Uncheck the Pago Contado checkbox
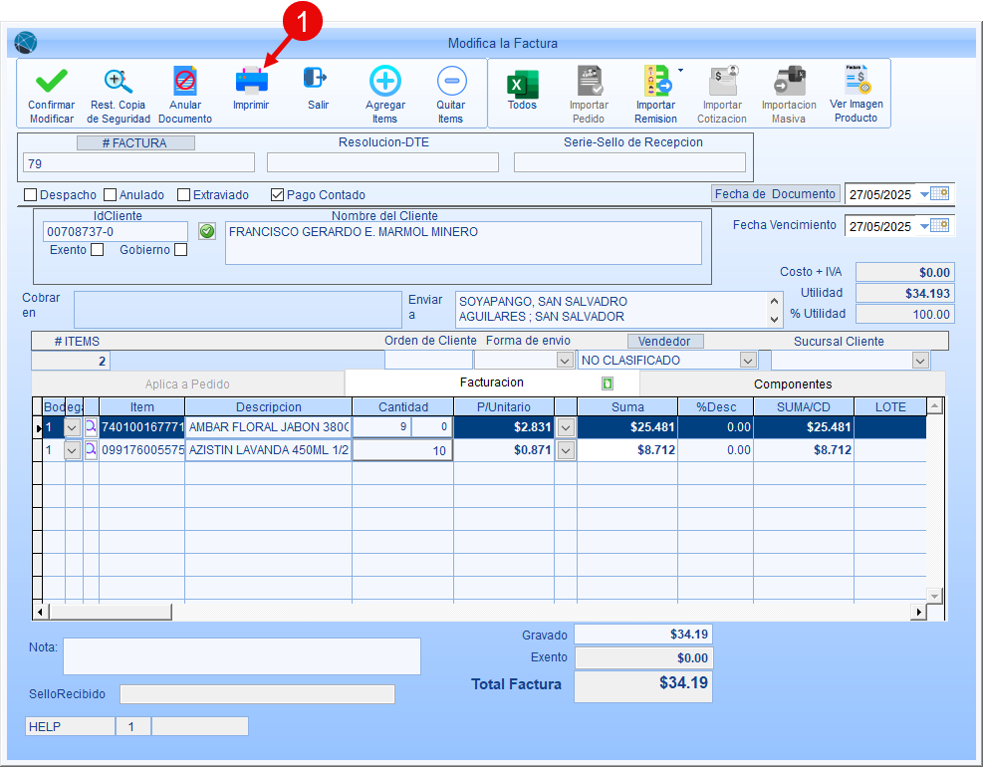This screenshot has height=767, width=983. point(277,195)
